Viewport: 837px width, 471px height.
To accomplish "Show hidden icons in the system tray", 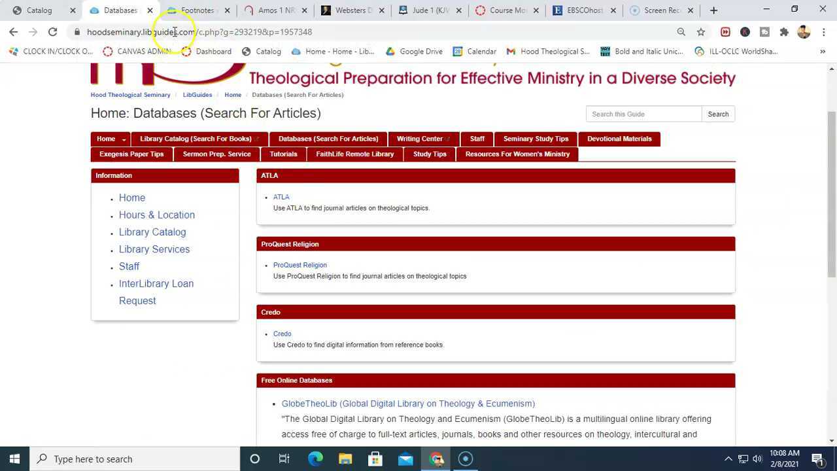I will [728, 459].
